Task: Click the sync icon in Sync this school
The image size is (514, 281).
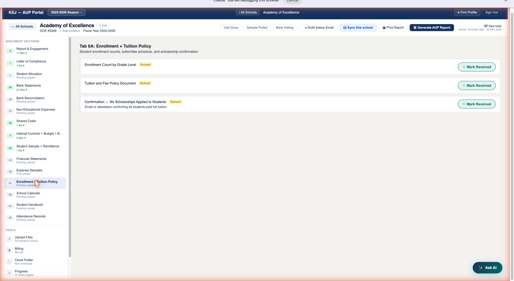Action: [345, 27]
